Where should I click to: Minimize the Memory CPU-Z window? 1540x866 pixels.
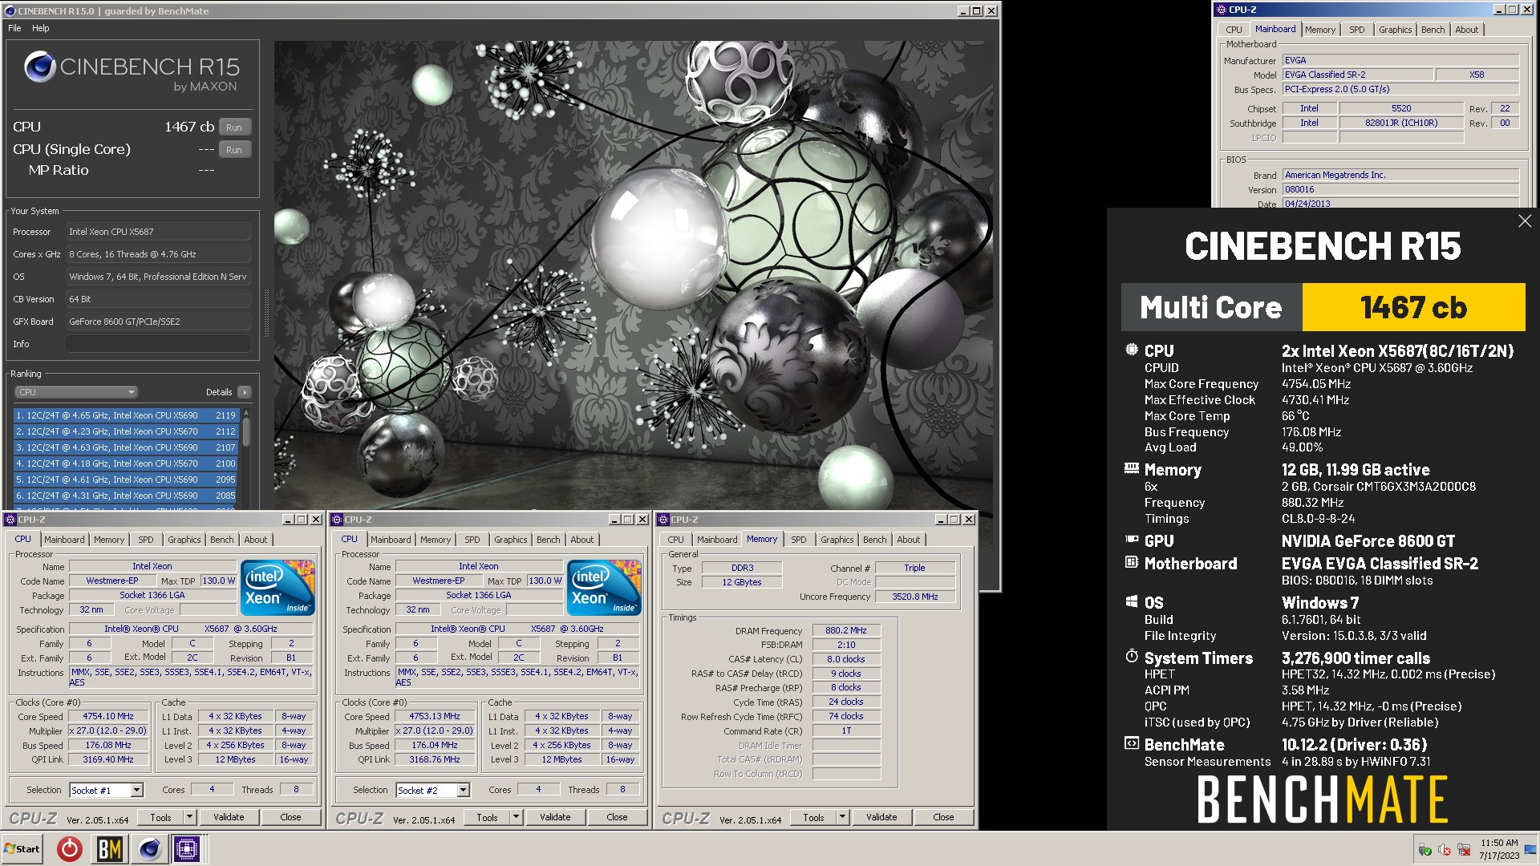(x=941, y=520)
